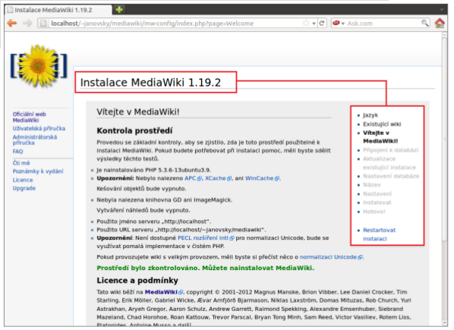The image size is (454, 330).
Task: Bookmark the page with the star icon
Action: point(306,23)
